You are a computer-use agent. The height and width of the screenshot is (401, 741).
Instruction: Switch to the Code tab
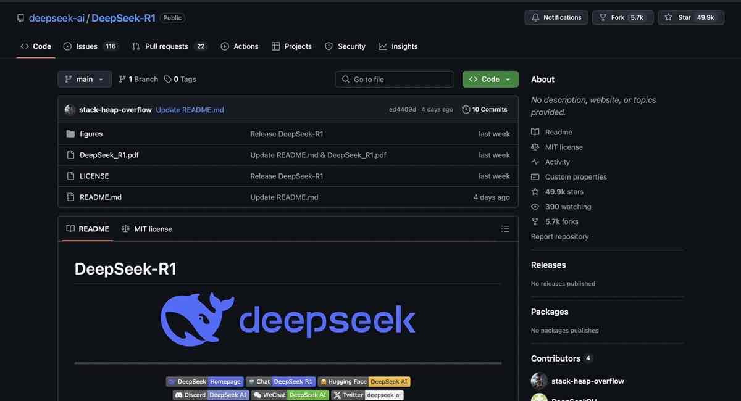tap(36, 46)
